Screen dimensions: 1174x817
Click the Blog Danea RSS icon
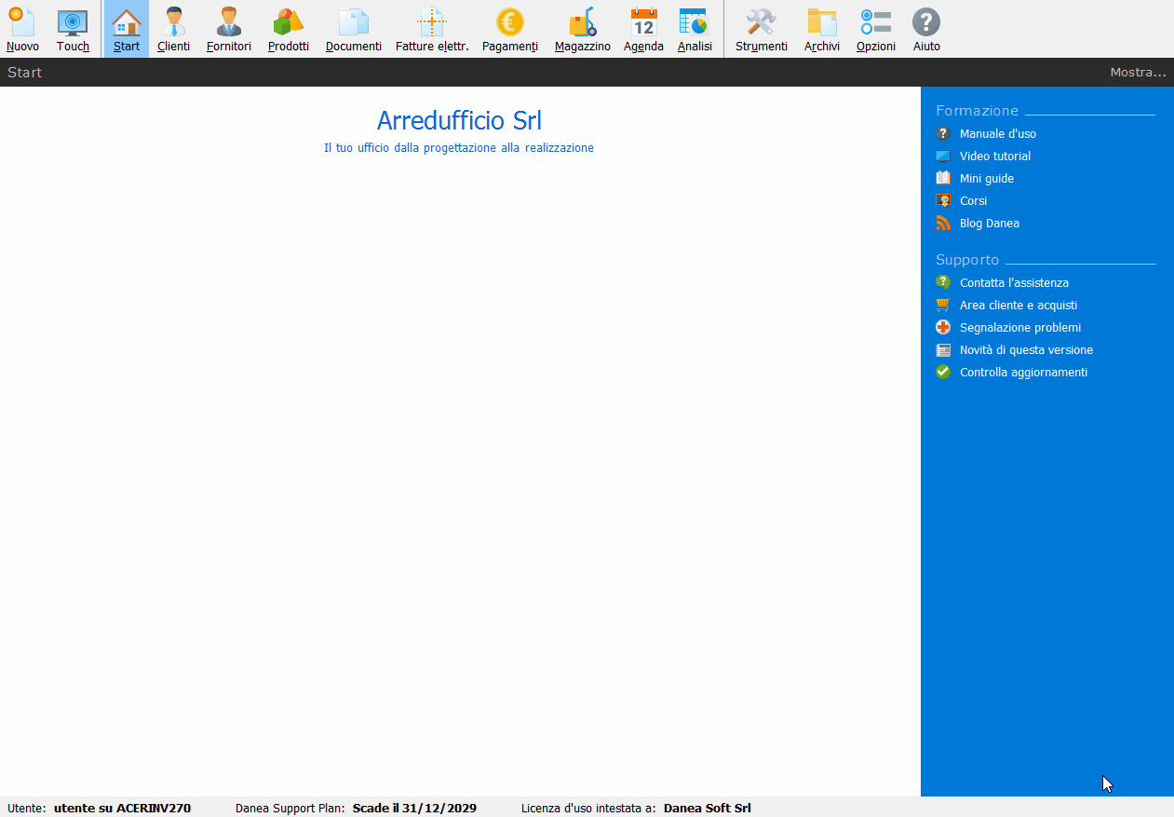tap(943, 223)
